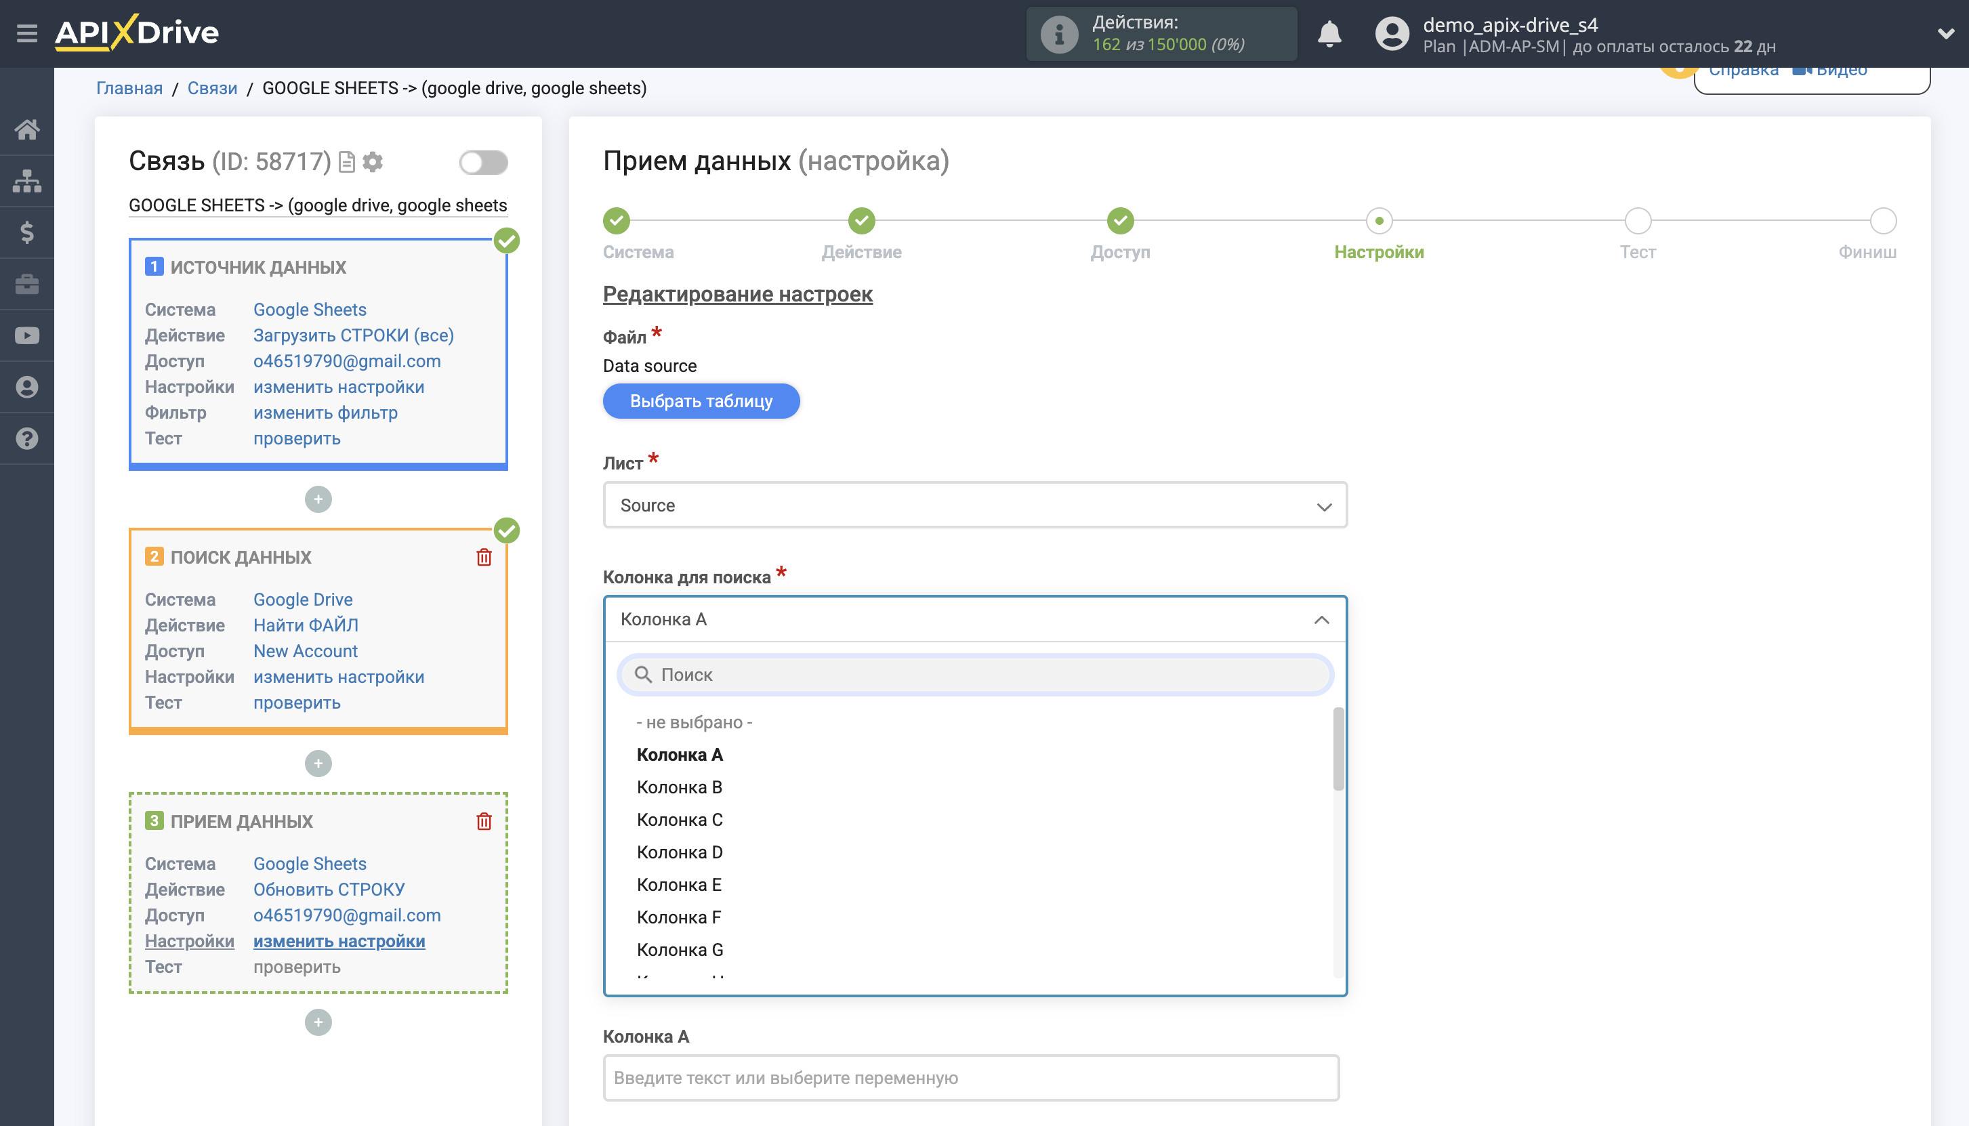Delete the ПРИЕМ ДАННЫХ block
Screen dimensions: 1969x1126
coord(484,821)
